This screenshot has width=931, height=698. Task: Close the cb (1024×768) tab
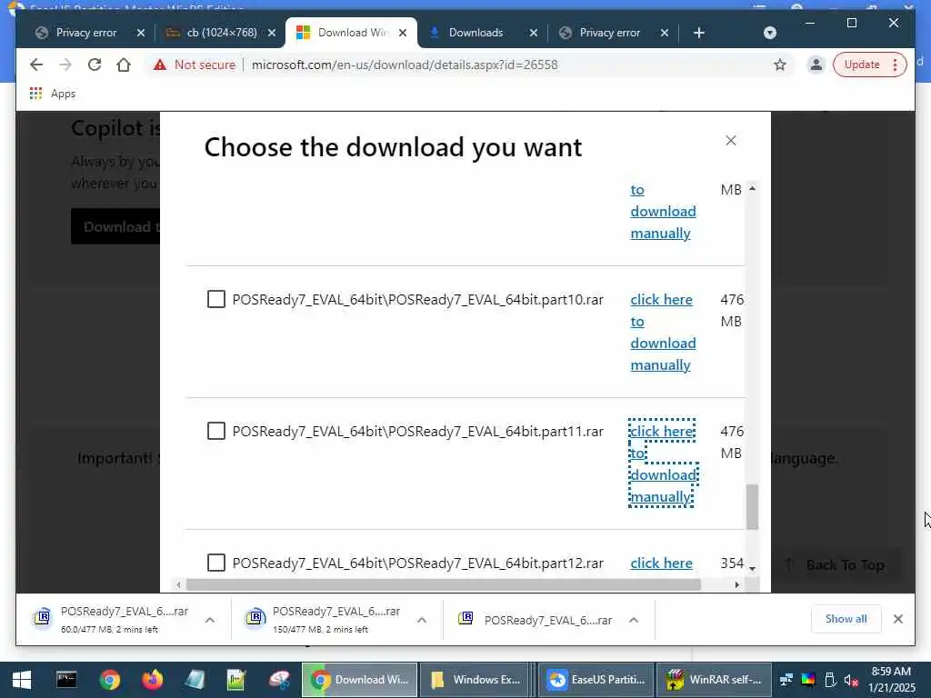(x=271, y=33)
